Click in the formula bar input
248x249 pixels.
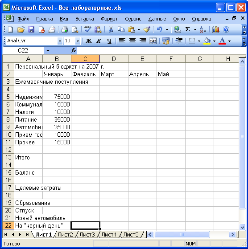coord(161,51)
